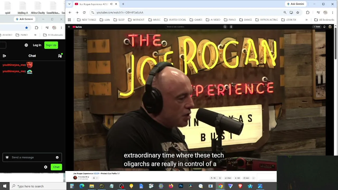Open the LOOK FIX bookmark folder
Screen dimensions: 338x190
(x=289, y=20)
